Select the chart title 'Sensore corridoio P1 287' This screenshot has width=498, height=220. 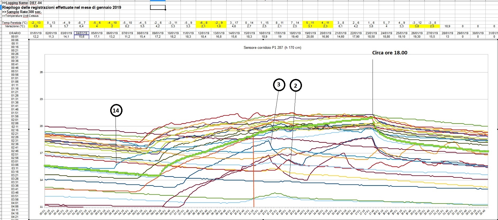[x=272, y=48]
